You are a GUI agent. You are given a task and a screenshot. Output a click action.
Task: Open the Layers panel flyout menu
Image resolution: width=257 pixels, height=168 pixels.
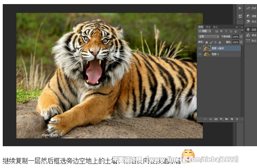pos(242,27)
